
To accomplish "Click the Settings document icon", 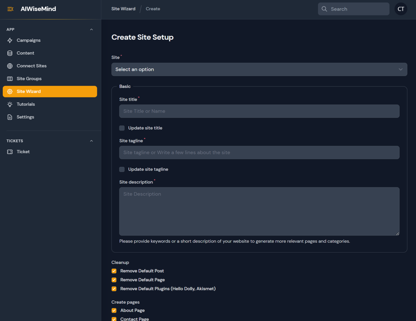I will click(x=10, y=117).
